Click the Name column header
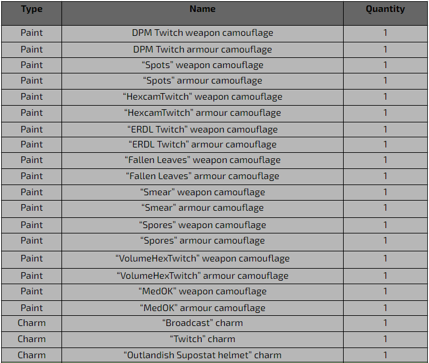Screen dimensions: 429x363 (x=202, y=9)
